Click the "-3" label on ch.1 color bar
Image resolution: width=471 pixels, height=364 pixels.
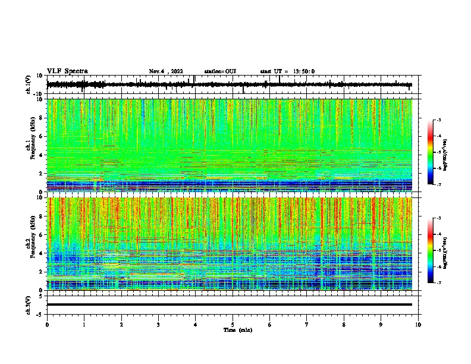439,120
